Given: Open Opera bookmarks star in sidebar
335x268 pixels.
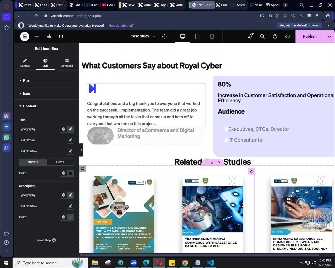Looking at the screenshot, I should [7, 27].
